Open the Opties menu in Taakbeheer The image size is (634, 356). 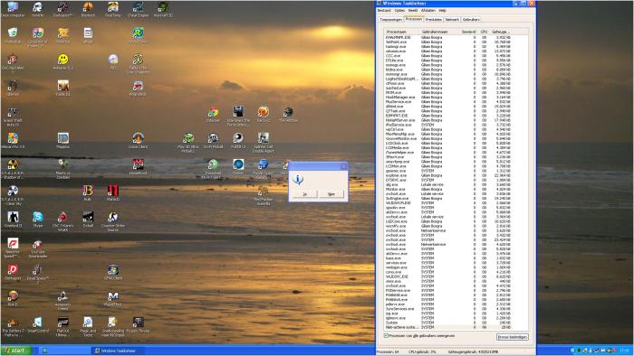(x=399, y=11)
